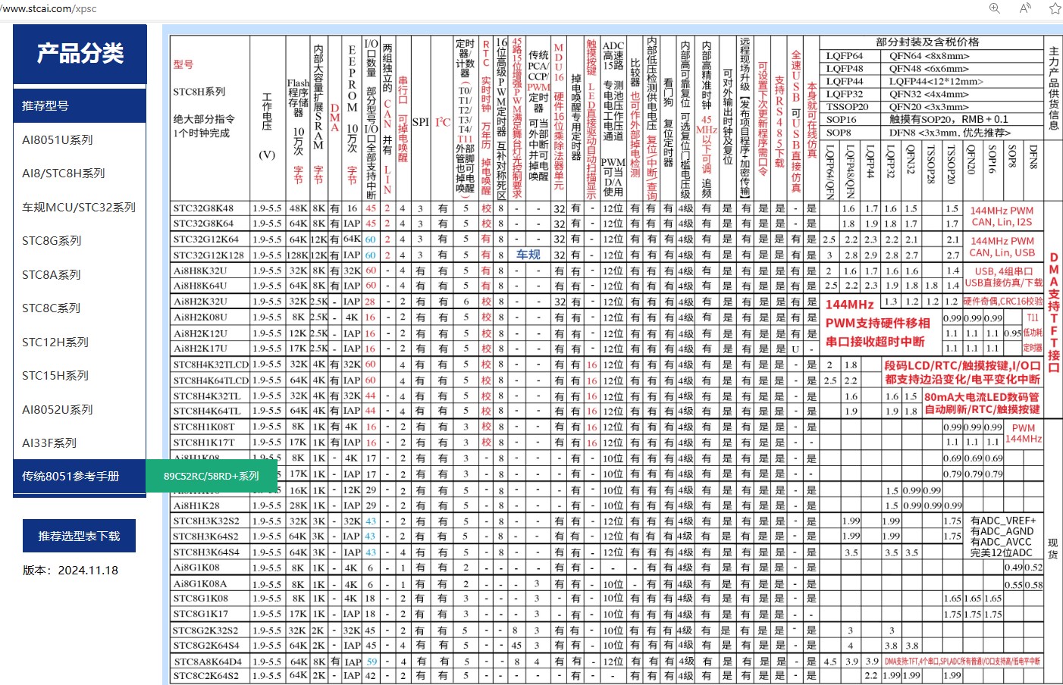Click the STC8H4K32TLCD row name
The width and height of the screenshot is (1063, 685).
click(211, 364)
